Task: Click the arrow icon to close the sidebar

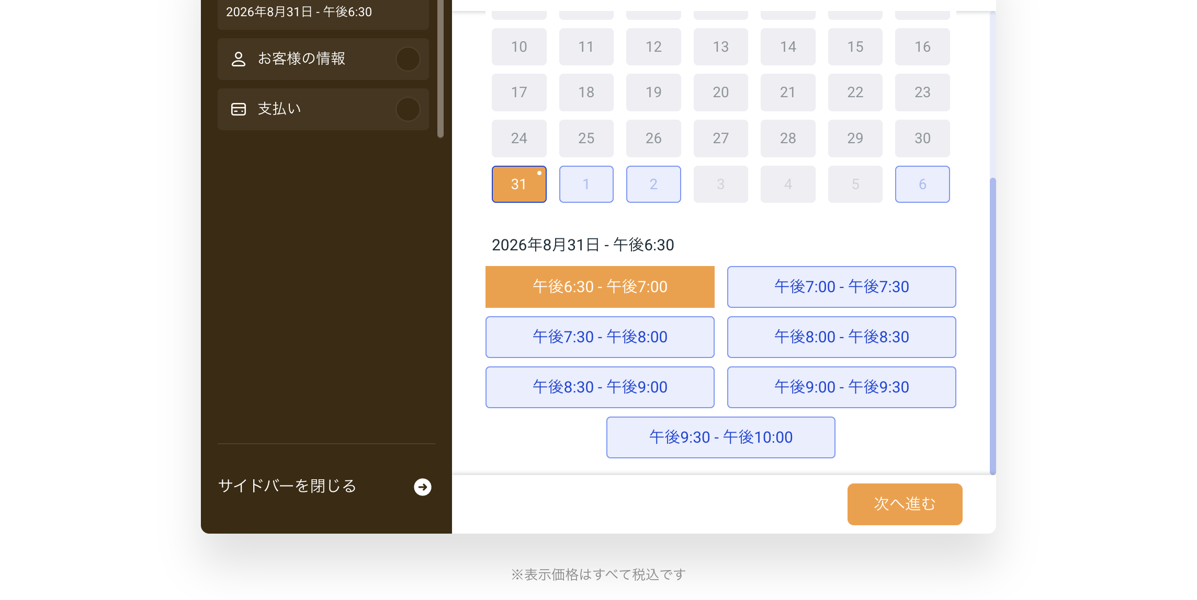Action: [x=423, y=487]
